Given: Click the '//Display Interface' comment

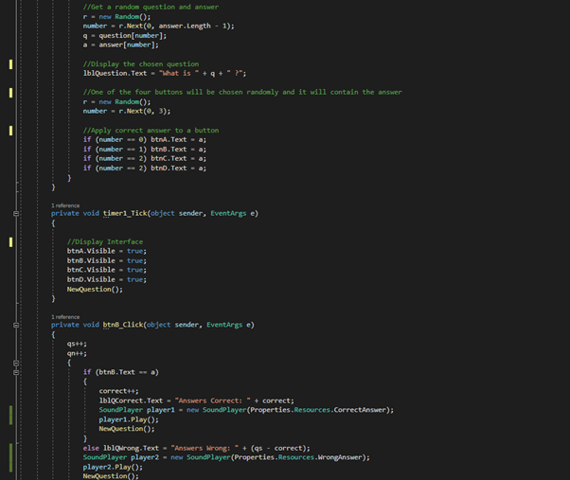Looking at the screenshot, I should point(105,241).
